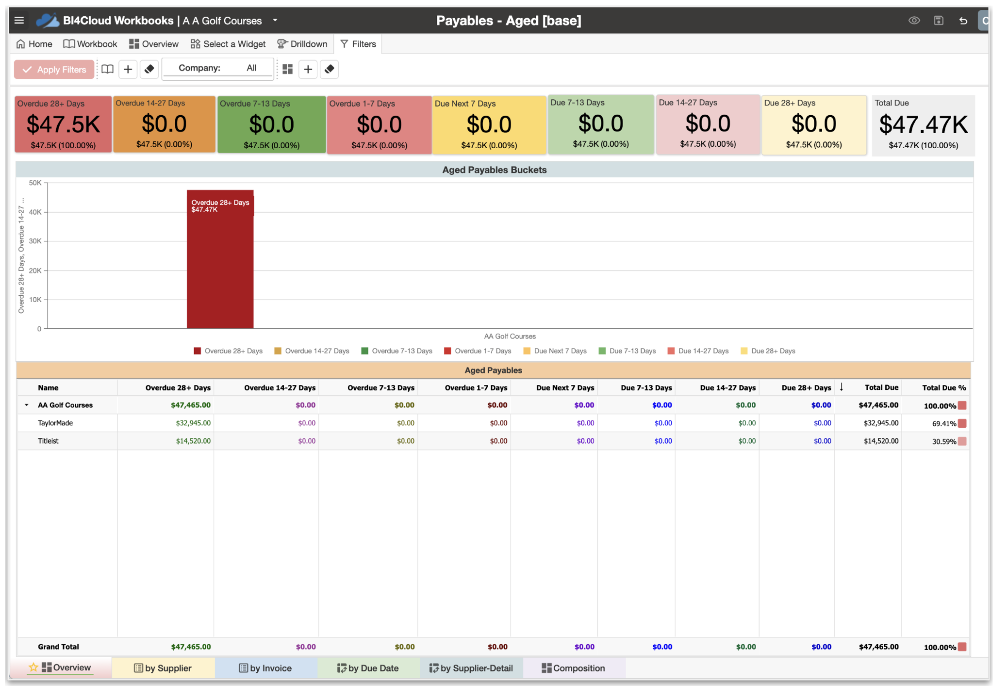Click the save disk icon in header
Viewport: 997px width, 693px height.
coord(938,20)
